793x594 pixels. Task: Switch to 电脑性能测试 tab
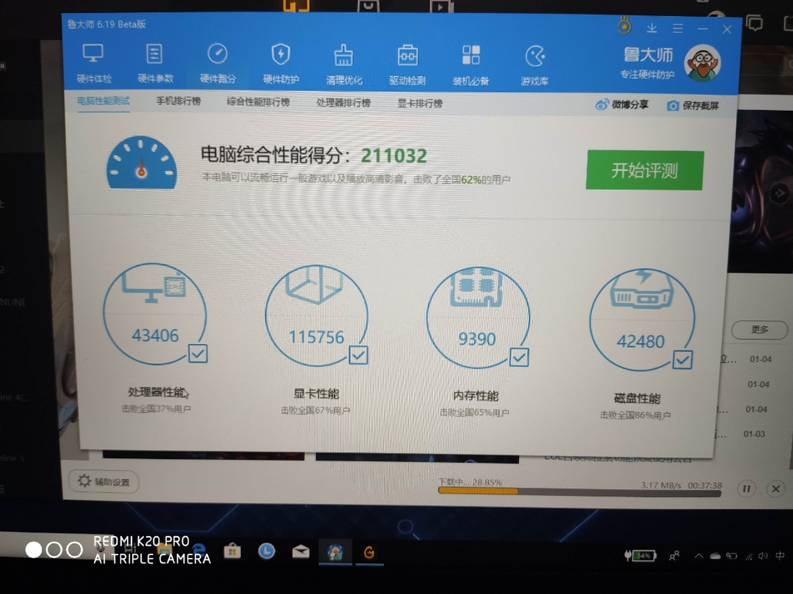103,101
